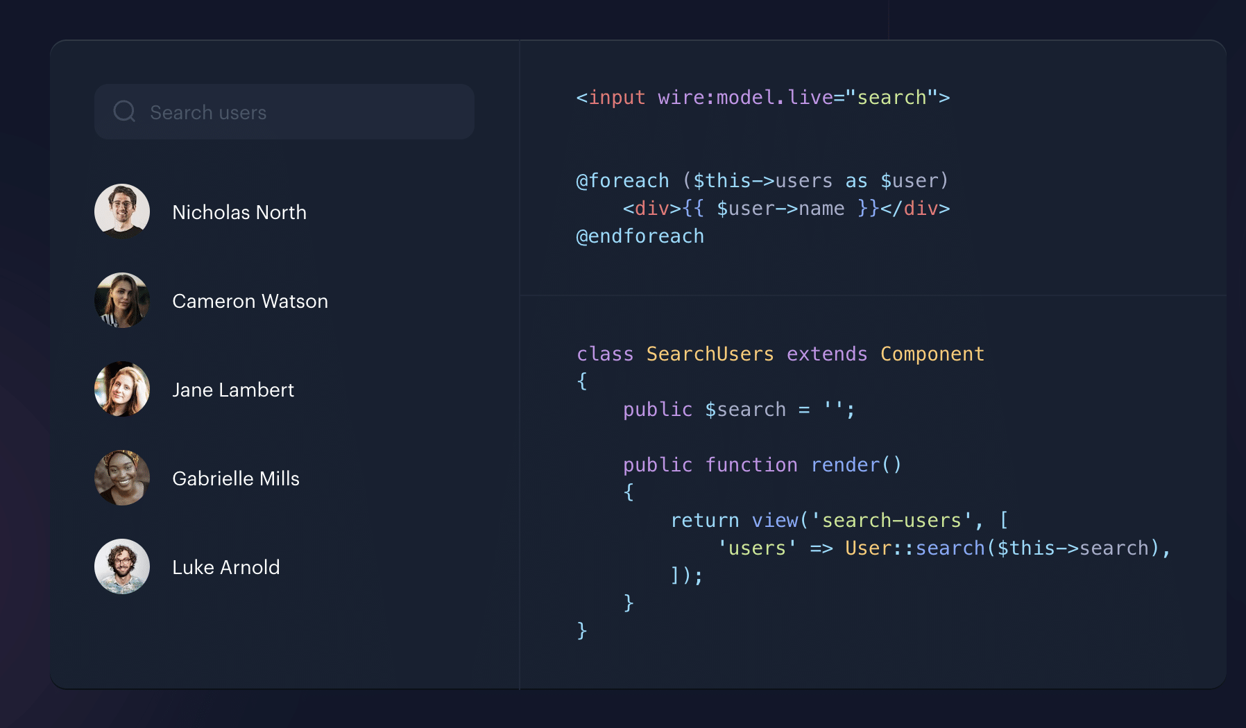
Task: Click Nicholas North's avatar photo
Action: click(x=122, y=211)
